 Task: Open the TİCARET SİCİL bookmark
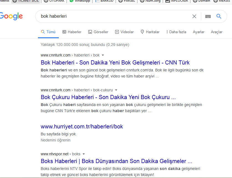coord(26,1)
